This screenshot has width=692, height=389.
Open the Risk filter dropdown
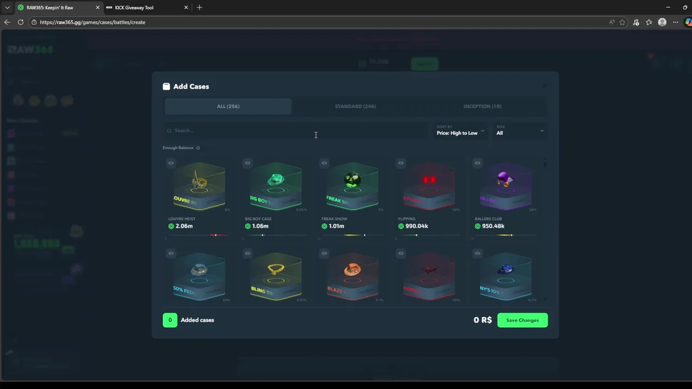coord(520,131)
